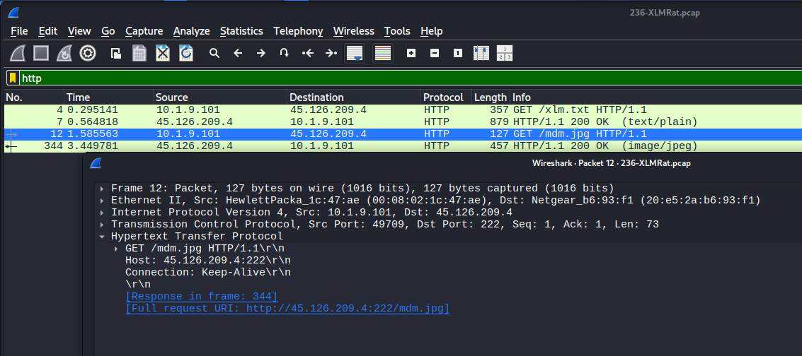Expand the Internet Protocol Version 4 row
Image resolution: width=802 pixels, height=356 pixels.
pyautogui.click(x=103, y=212)
